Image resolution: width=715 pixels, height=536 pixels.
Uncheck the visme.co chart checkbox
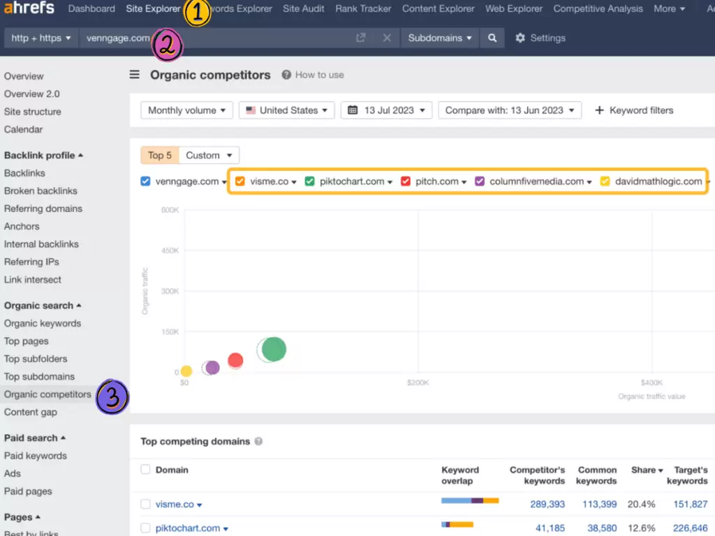point(240,181)
